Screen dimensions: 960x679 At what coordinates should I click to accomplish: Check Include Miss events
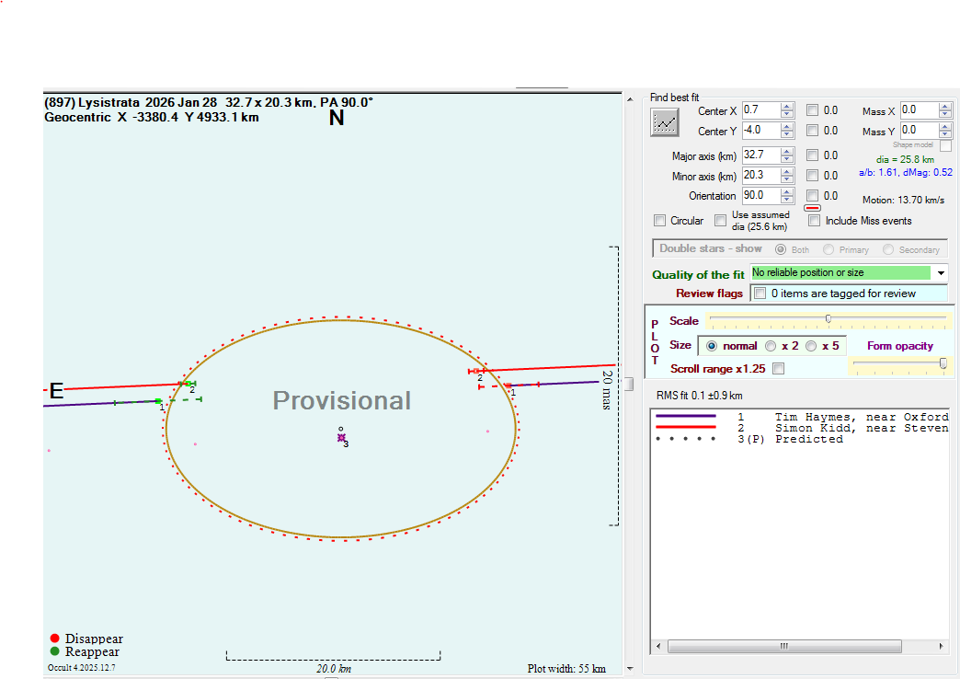point(814,221)
